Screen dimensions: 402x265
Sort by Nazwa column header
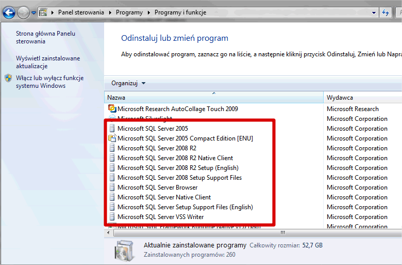214,98
